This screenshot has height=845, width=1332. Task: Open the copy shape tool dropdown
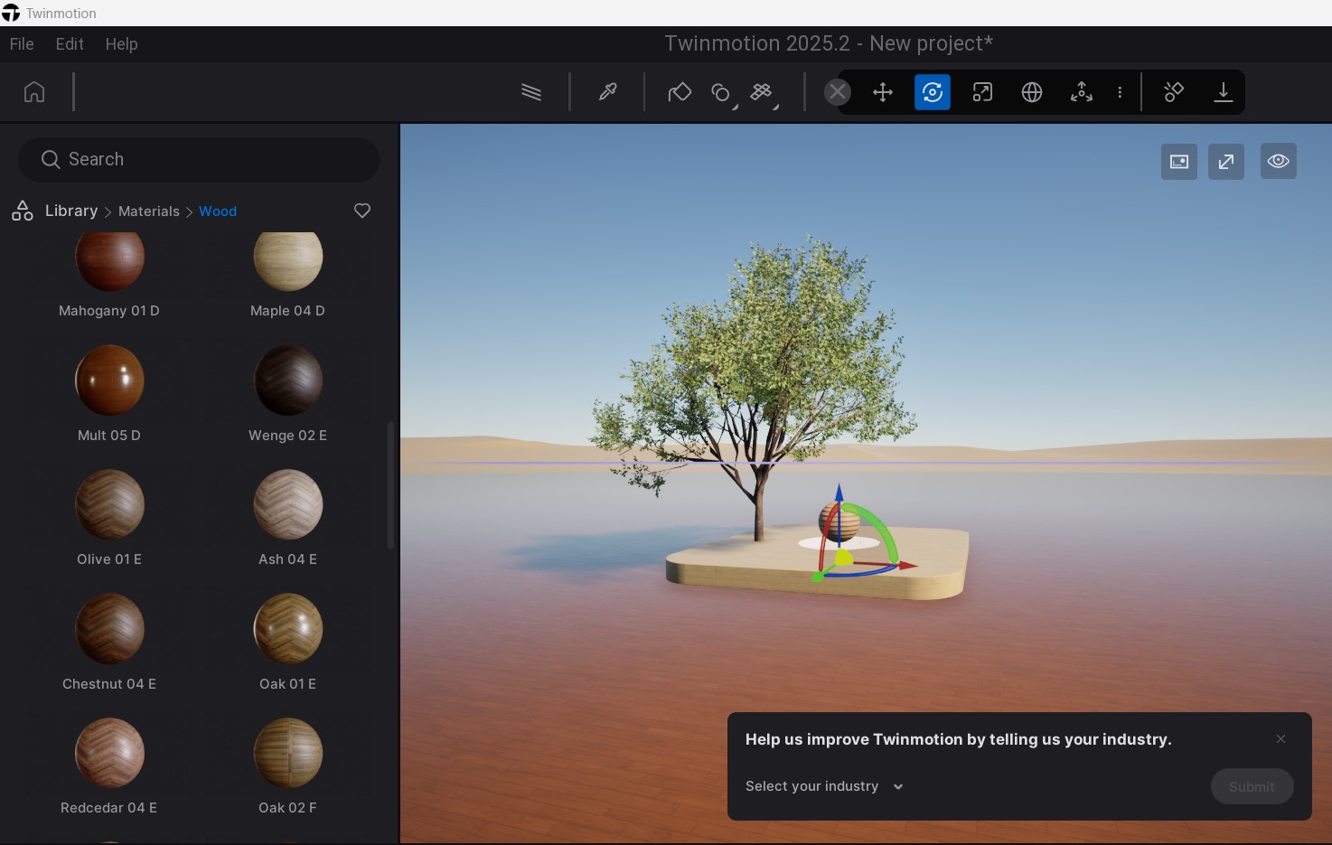click(x=722, y=93)
